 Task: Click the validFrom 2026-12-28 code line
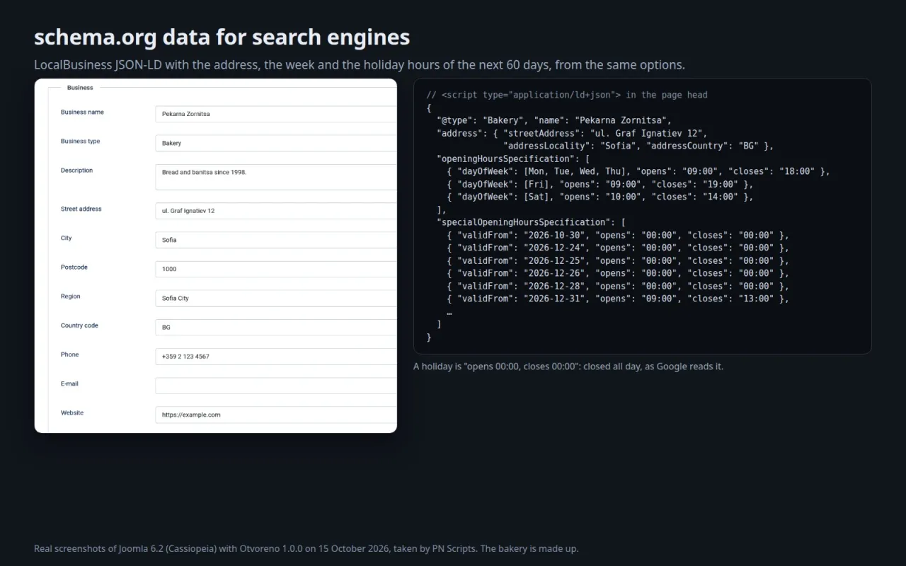[618, 286]
